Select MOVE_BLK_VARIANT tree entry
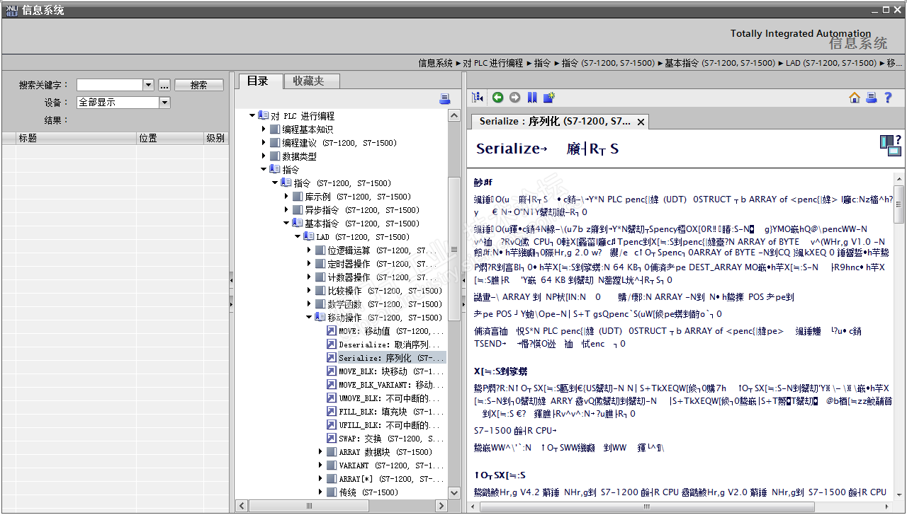This screenshot has height=515, width=907. (392, 385)
